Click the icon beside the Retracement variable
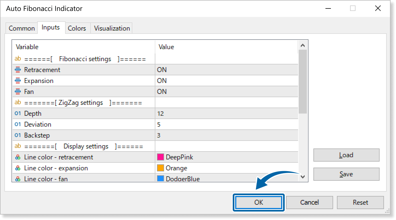The height and width of the screenshot is (220, 396). pos(18,70)
